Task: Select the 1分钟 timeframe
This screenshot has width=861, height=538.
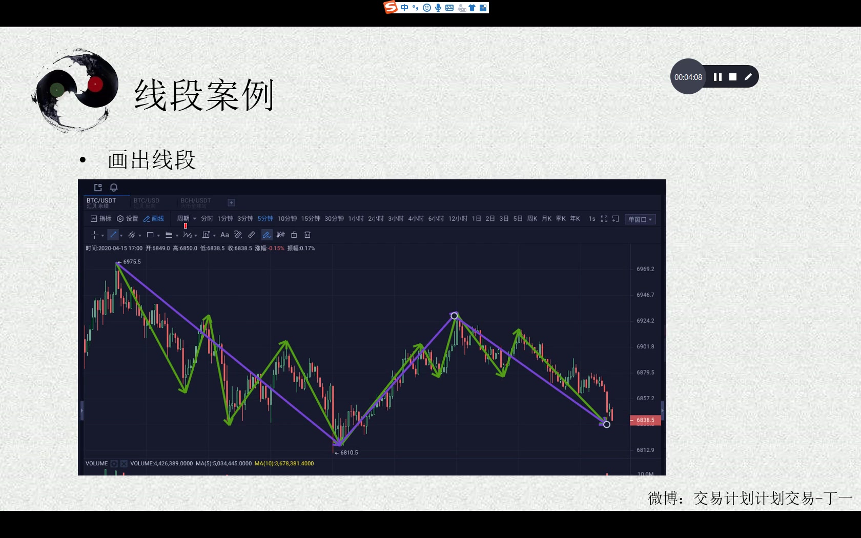Action: click(x=225, y=219)
